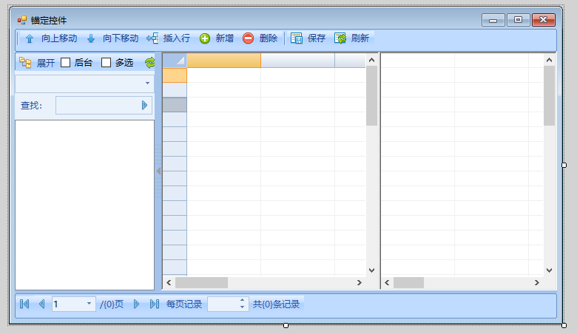Click the green 新增 add button
577x334 pixels.
pyautogui.click(x=217, y=38)
